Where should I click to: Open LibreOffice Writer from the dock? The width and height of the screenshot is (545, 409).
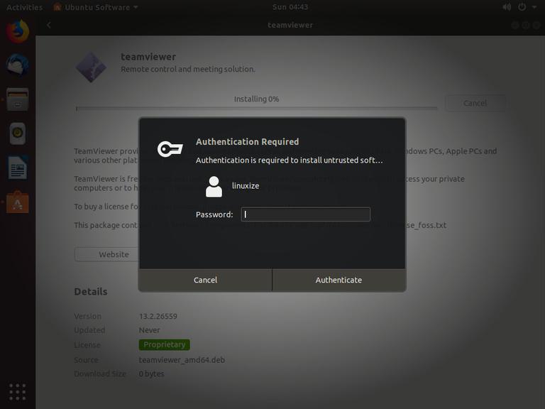point(18,168)
